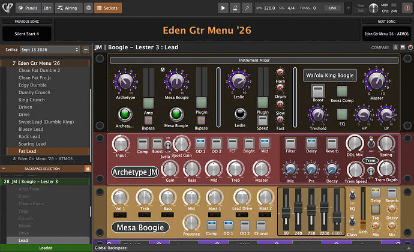Flip the Trem on/off toggle switch
This screenshot has height=252, width=414.
pyautogui.click(x=371, y=171)
